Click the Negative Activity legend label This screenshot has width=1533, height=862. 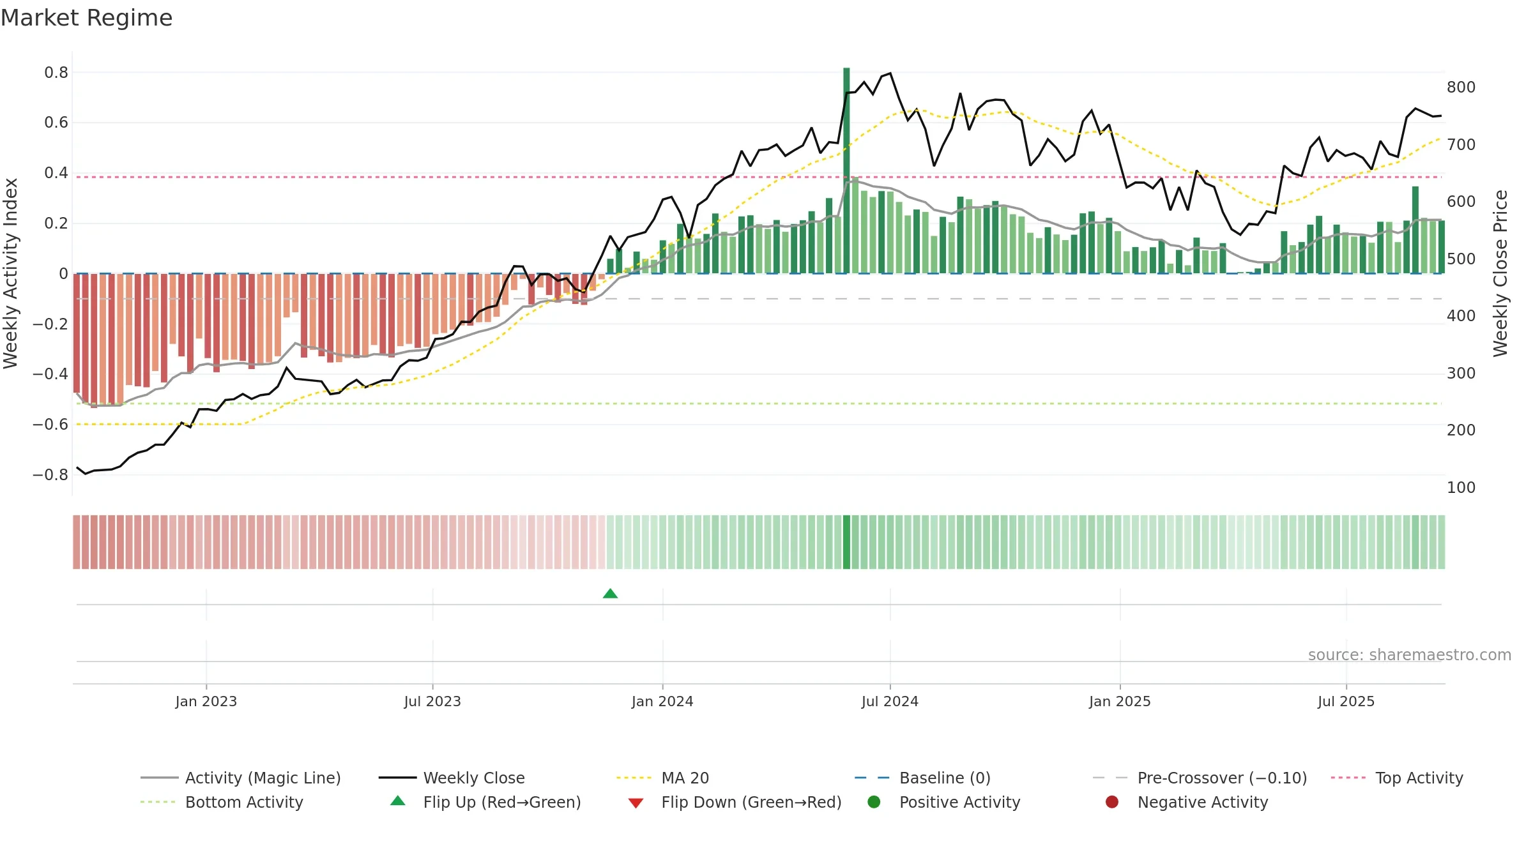pos(1203,802)
